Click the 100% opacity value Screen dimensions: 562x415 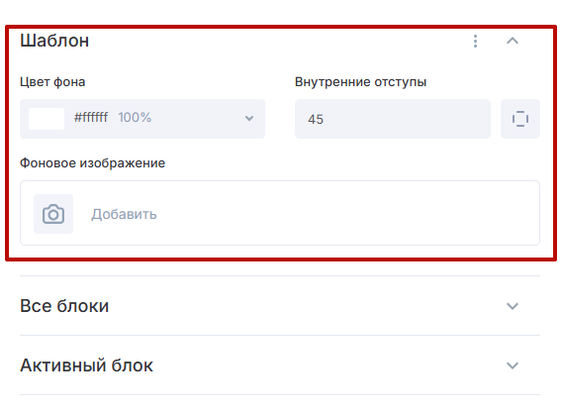(135, 117)
